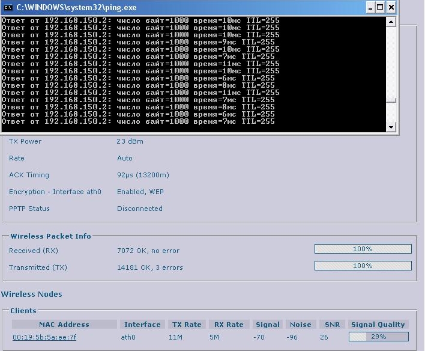The width and height of the screenshot is (425, 351).
Task: Click the Signal column header
Action: click(267, 325)
